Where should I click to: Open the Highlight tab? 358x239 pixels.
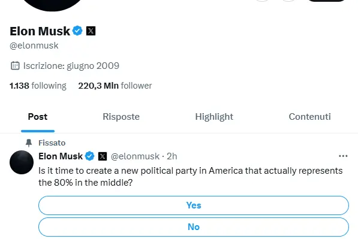[214, 117]
